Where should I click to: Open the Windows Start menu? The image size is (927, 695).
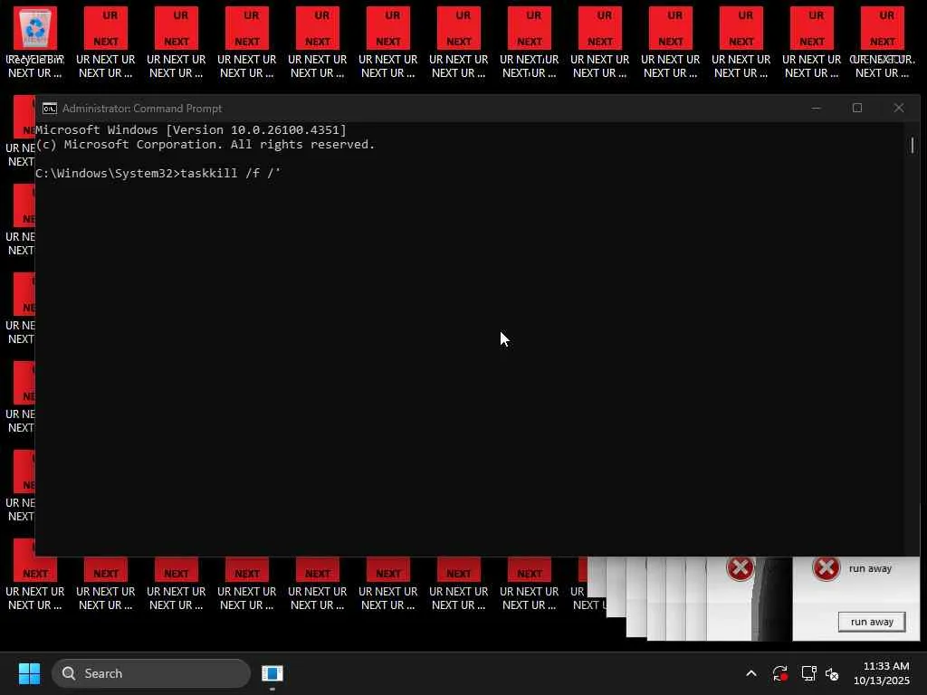click(x=29, y=673)
